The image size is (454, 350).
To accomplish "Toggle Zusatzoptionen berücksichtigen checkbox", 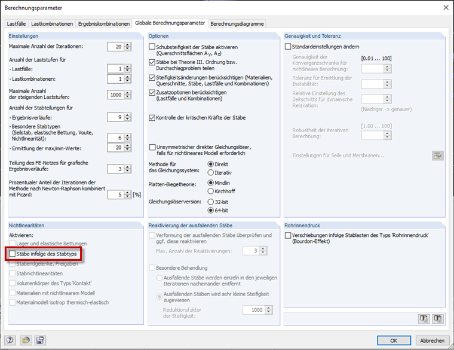I will [152, 93].
